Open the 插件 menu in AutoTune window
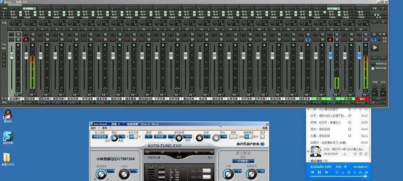Image resolution: width=403 pixels, height=181 pixels. [x=93, y=128]
